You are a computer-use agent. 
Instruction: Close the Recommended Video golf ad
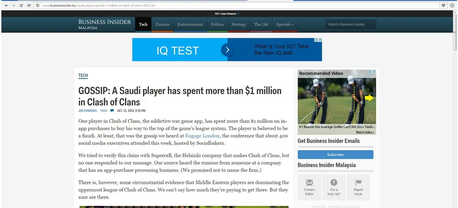click(x=374, y=71)
